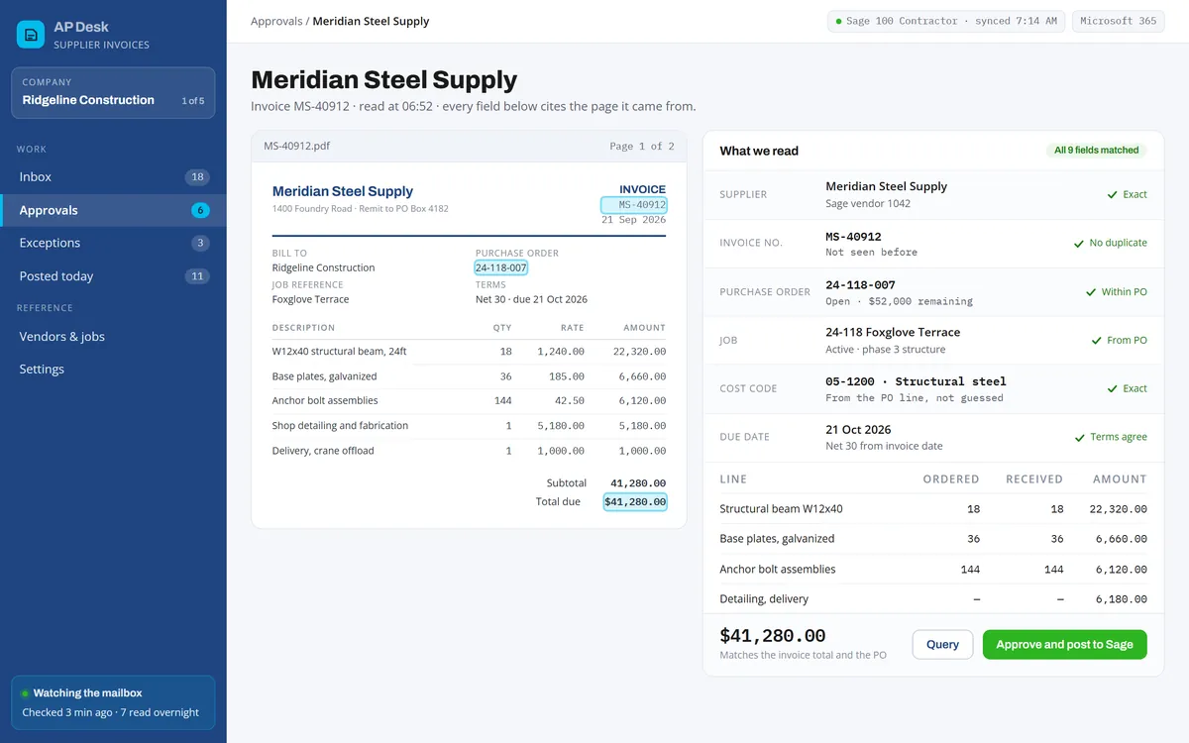This screenshot has height=743, width=1189.
Task: Open Posted today list
Action: pos(113,276)
